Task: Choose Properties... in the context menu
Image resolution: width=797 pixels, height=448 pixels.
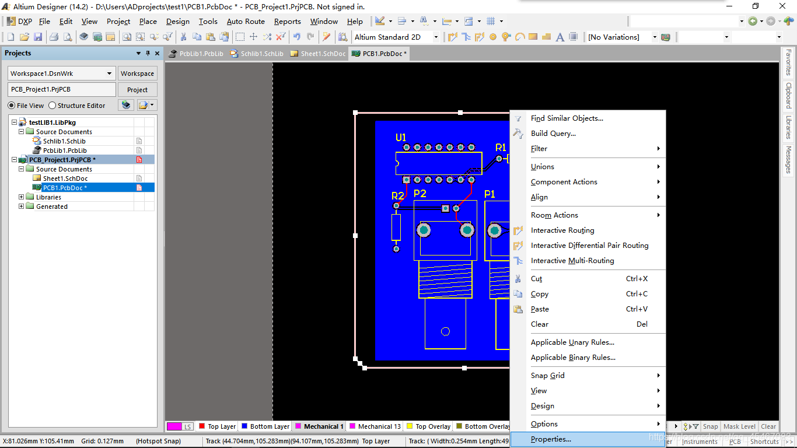Action: pyautogui.click(x=588, y=439)
